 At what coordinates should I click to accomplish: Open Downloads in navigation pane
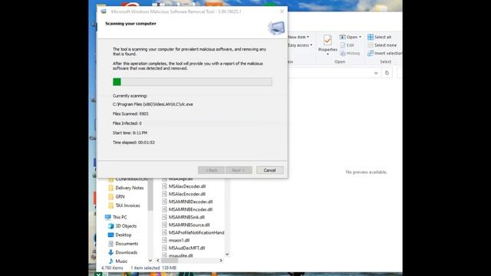(123, 252)
